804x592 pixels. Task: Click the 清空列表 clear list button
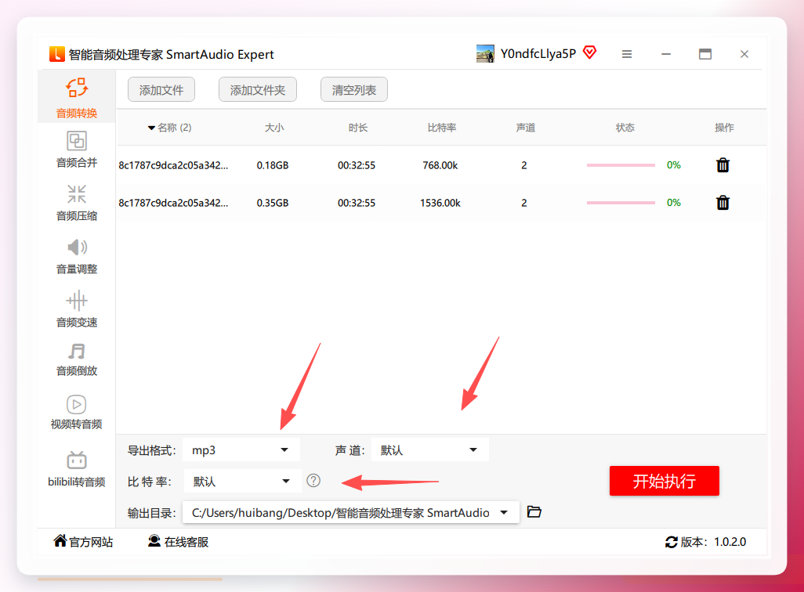pyautogui.click(x=353, y=90)
